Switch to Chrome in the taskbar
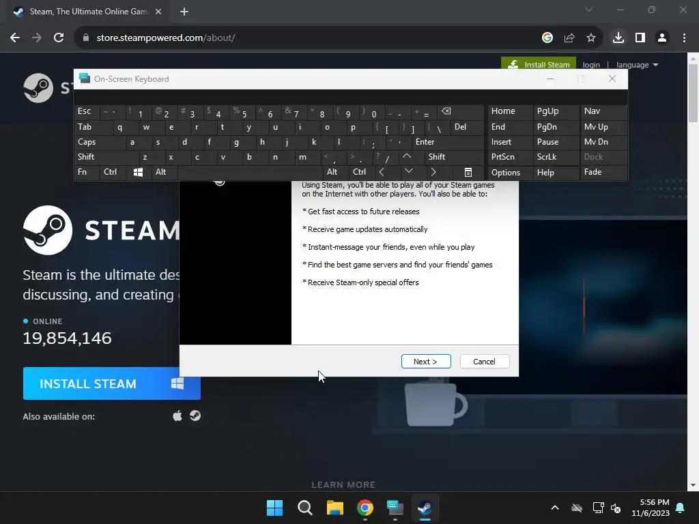 tap(365, 508)
